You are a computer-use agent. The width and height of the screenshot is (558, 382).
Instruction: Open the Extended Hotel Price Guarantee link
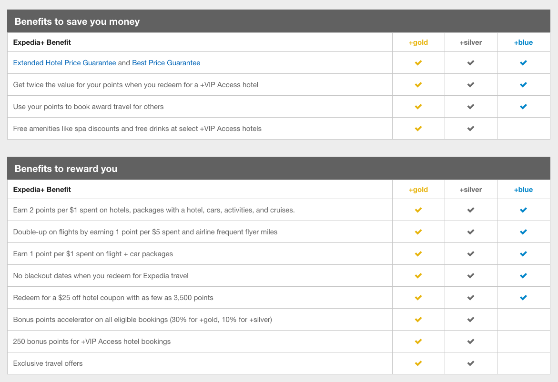(x=64, y=63)
